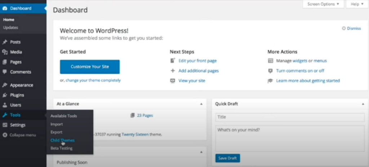The width and height of the screenshot is (369, 167).
Task: Click the Comments bubble icon in sidebar
Action: [5, 72]
